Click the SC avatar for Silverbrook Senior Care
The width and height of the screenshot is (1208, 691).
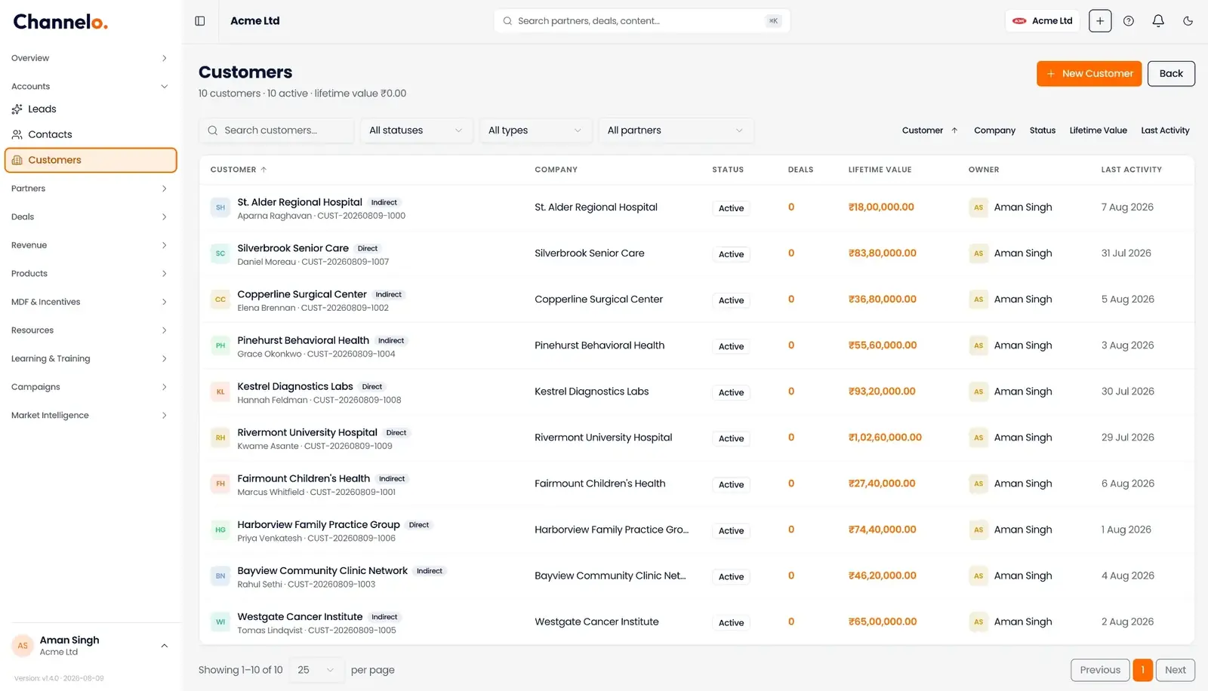tap(220, 253)
